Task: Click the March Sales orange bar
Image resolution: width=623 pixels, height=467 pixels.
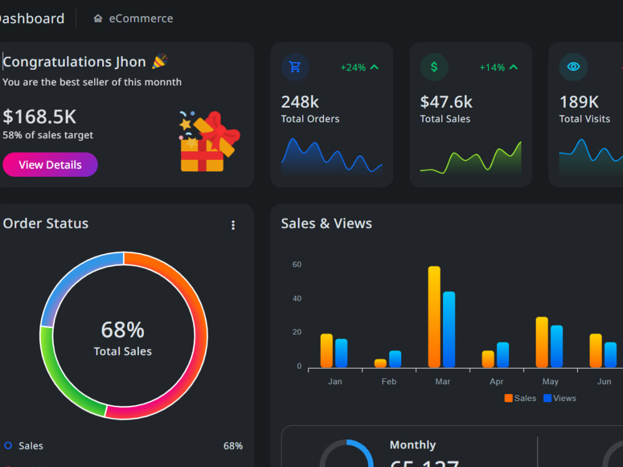Action: coord(434,316)
